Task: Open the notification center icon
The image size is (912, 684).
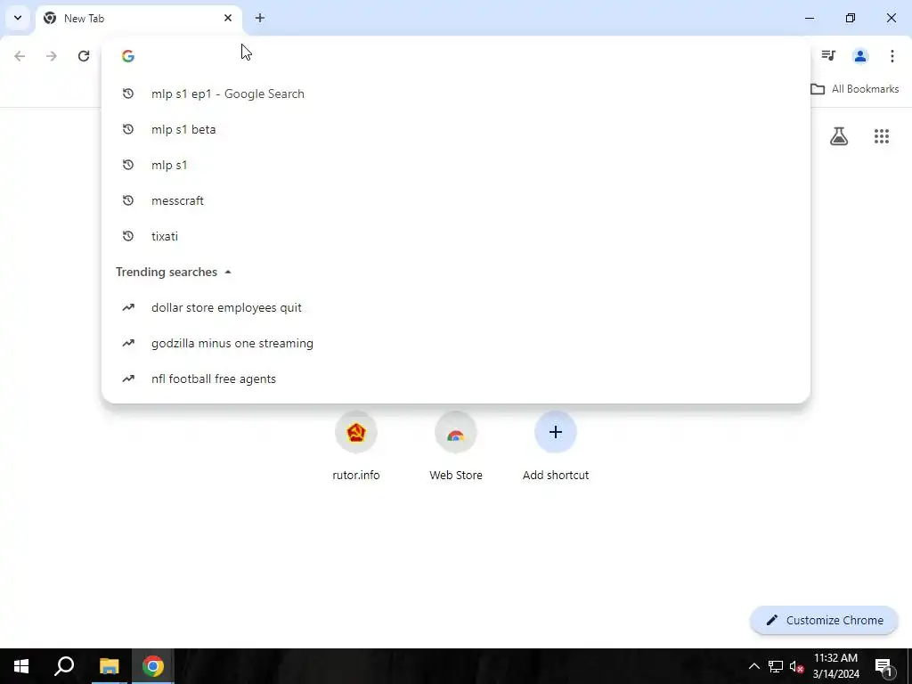Action: point(883,666)
